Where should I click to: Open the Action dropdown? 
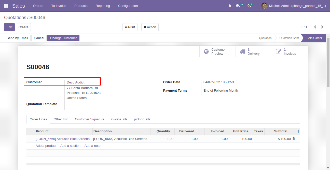click(x=150, y=27)
